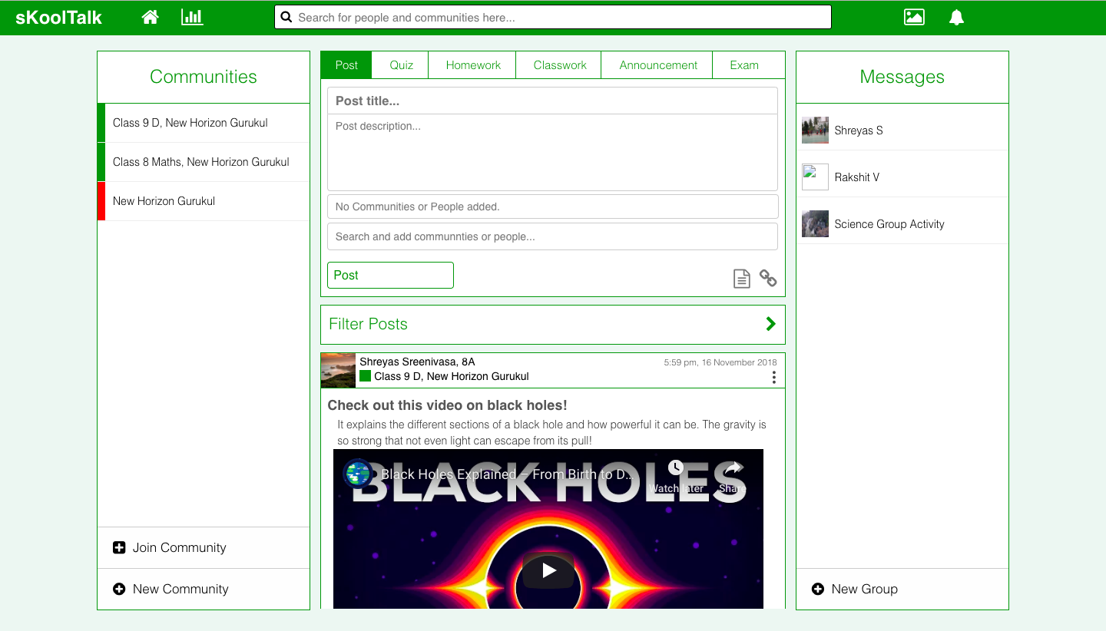Image resolution: width=1106 pixels, height=631 pixels.
Task: Expand the Filter Posts section
Action: click(770, 324)
